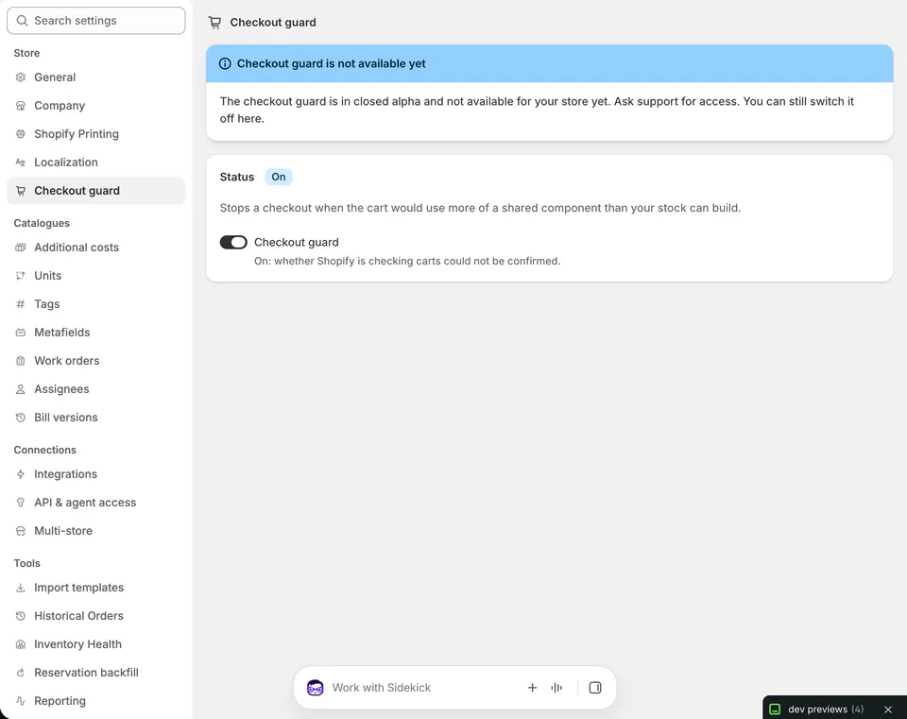
Task: Turn off the Checkout guard switch
Action: (233, 242)
